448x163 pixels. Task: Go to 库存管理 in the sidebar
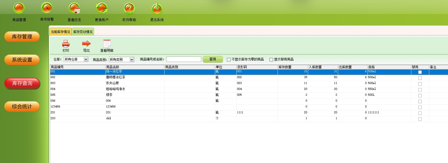[22, 37]
